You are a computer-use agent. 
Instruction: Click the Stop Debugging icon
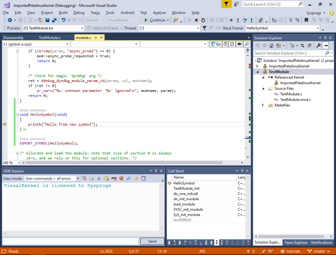point(196,20)
